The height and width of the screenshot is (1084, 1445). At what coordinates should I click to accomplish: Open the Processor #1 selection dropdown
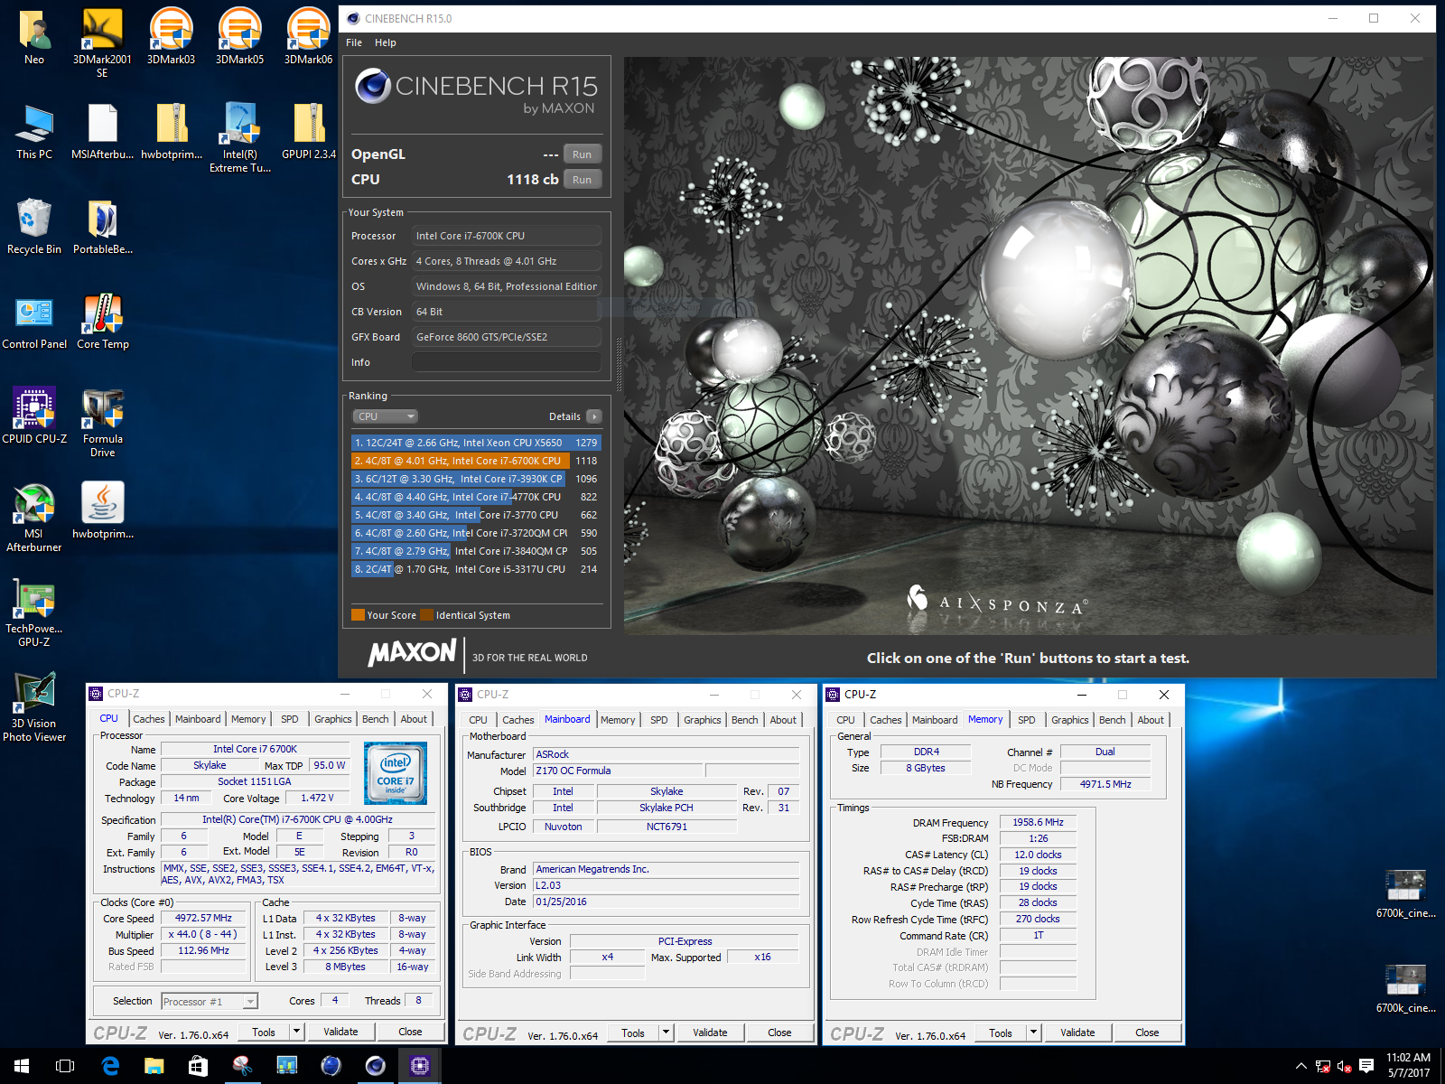click(x=210, y=1001)
